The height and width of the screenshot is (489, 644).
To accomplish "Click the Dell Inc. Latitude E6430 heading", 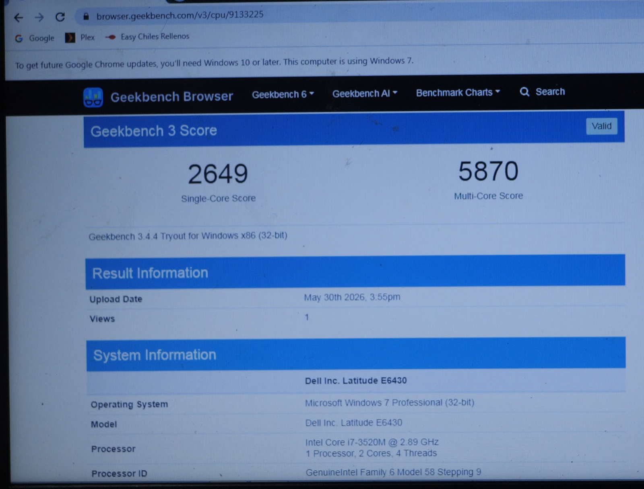I will (356, 381).
